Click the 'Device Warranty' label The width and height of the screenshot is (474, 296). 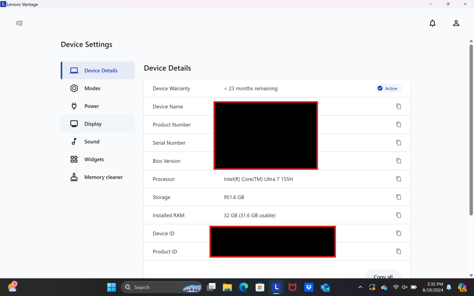click(171, 88)
